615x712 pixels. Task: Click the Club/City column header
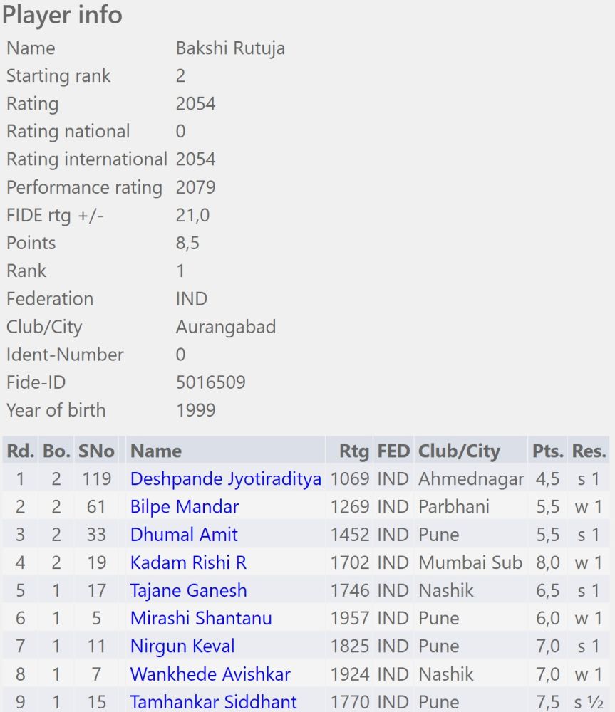pyautogui.click(x=459, y=451)
